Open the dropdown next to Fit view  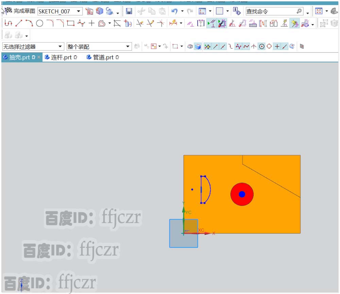click(326, 11)
